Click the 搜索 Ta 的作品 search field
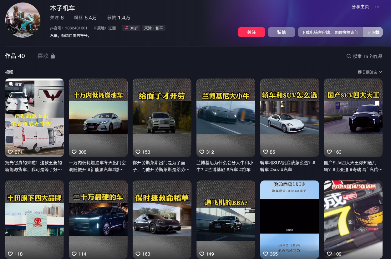Screen dimensions: 391x259 [x=364, y=56]
